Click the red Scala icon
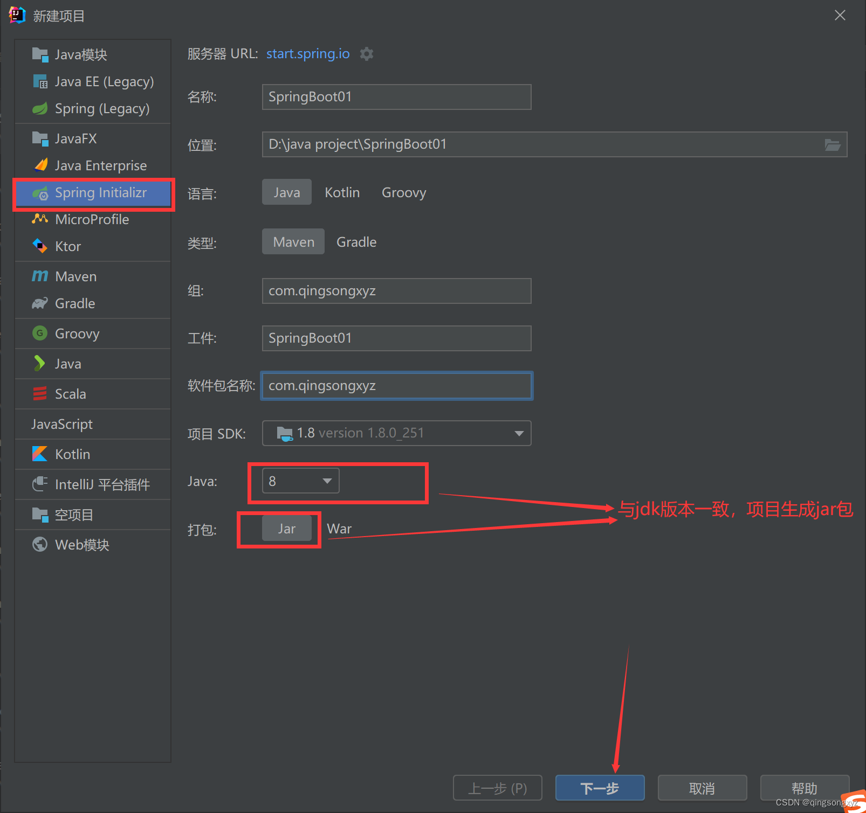The width and height of the screenshot is (866, 813). click(x=40, y=394)
